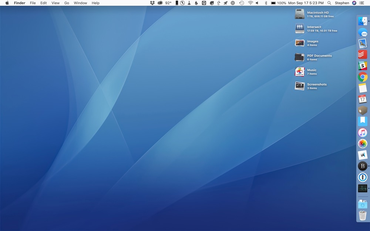The height and width of the screenshot is (231, 370).
Task: Open the Trash in the Dock
Action: tap(363, 215)
